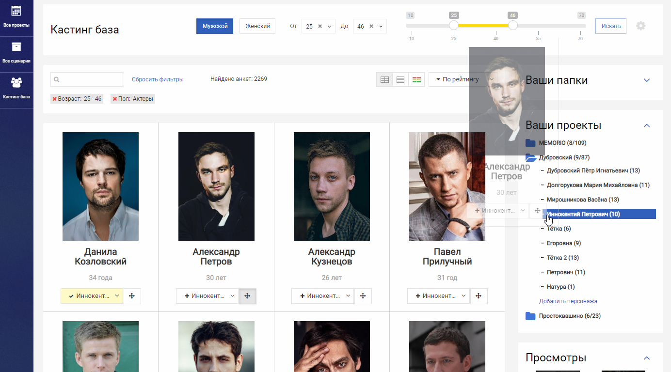
Task: Open role dropdown arrow under Александр Кузнецов
Action: pyautogui.click(x=349, y=296)
